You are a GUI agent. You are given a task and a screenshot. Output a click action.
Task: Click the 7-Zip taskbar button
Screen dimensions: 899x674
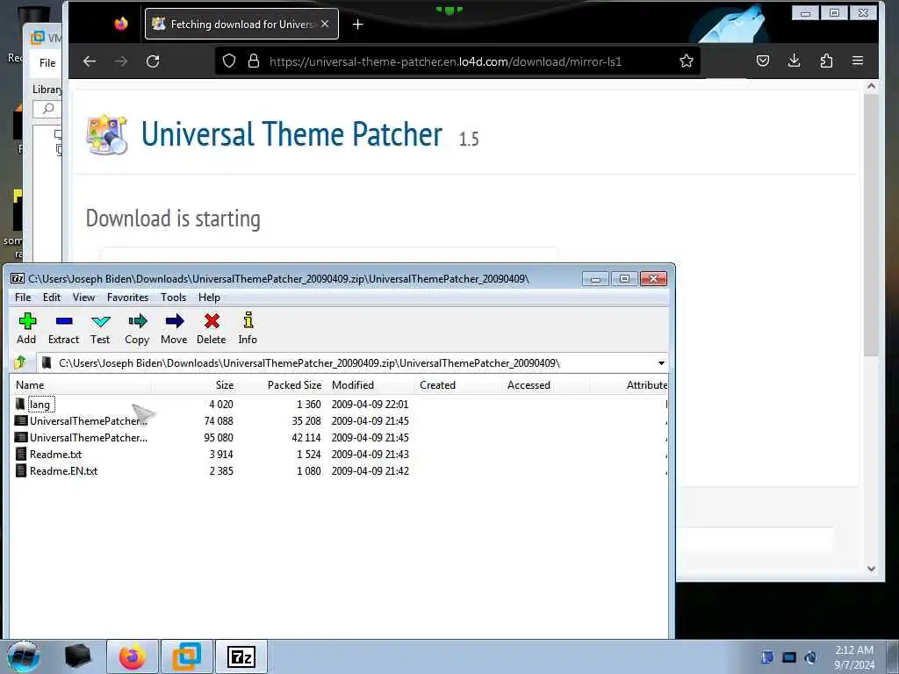[x=241, y=656]
